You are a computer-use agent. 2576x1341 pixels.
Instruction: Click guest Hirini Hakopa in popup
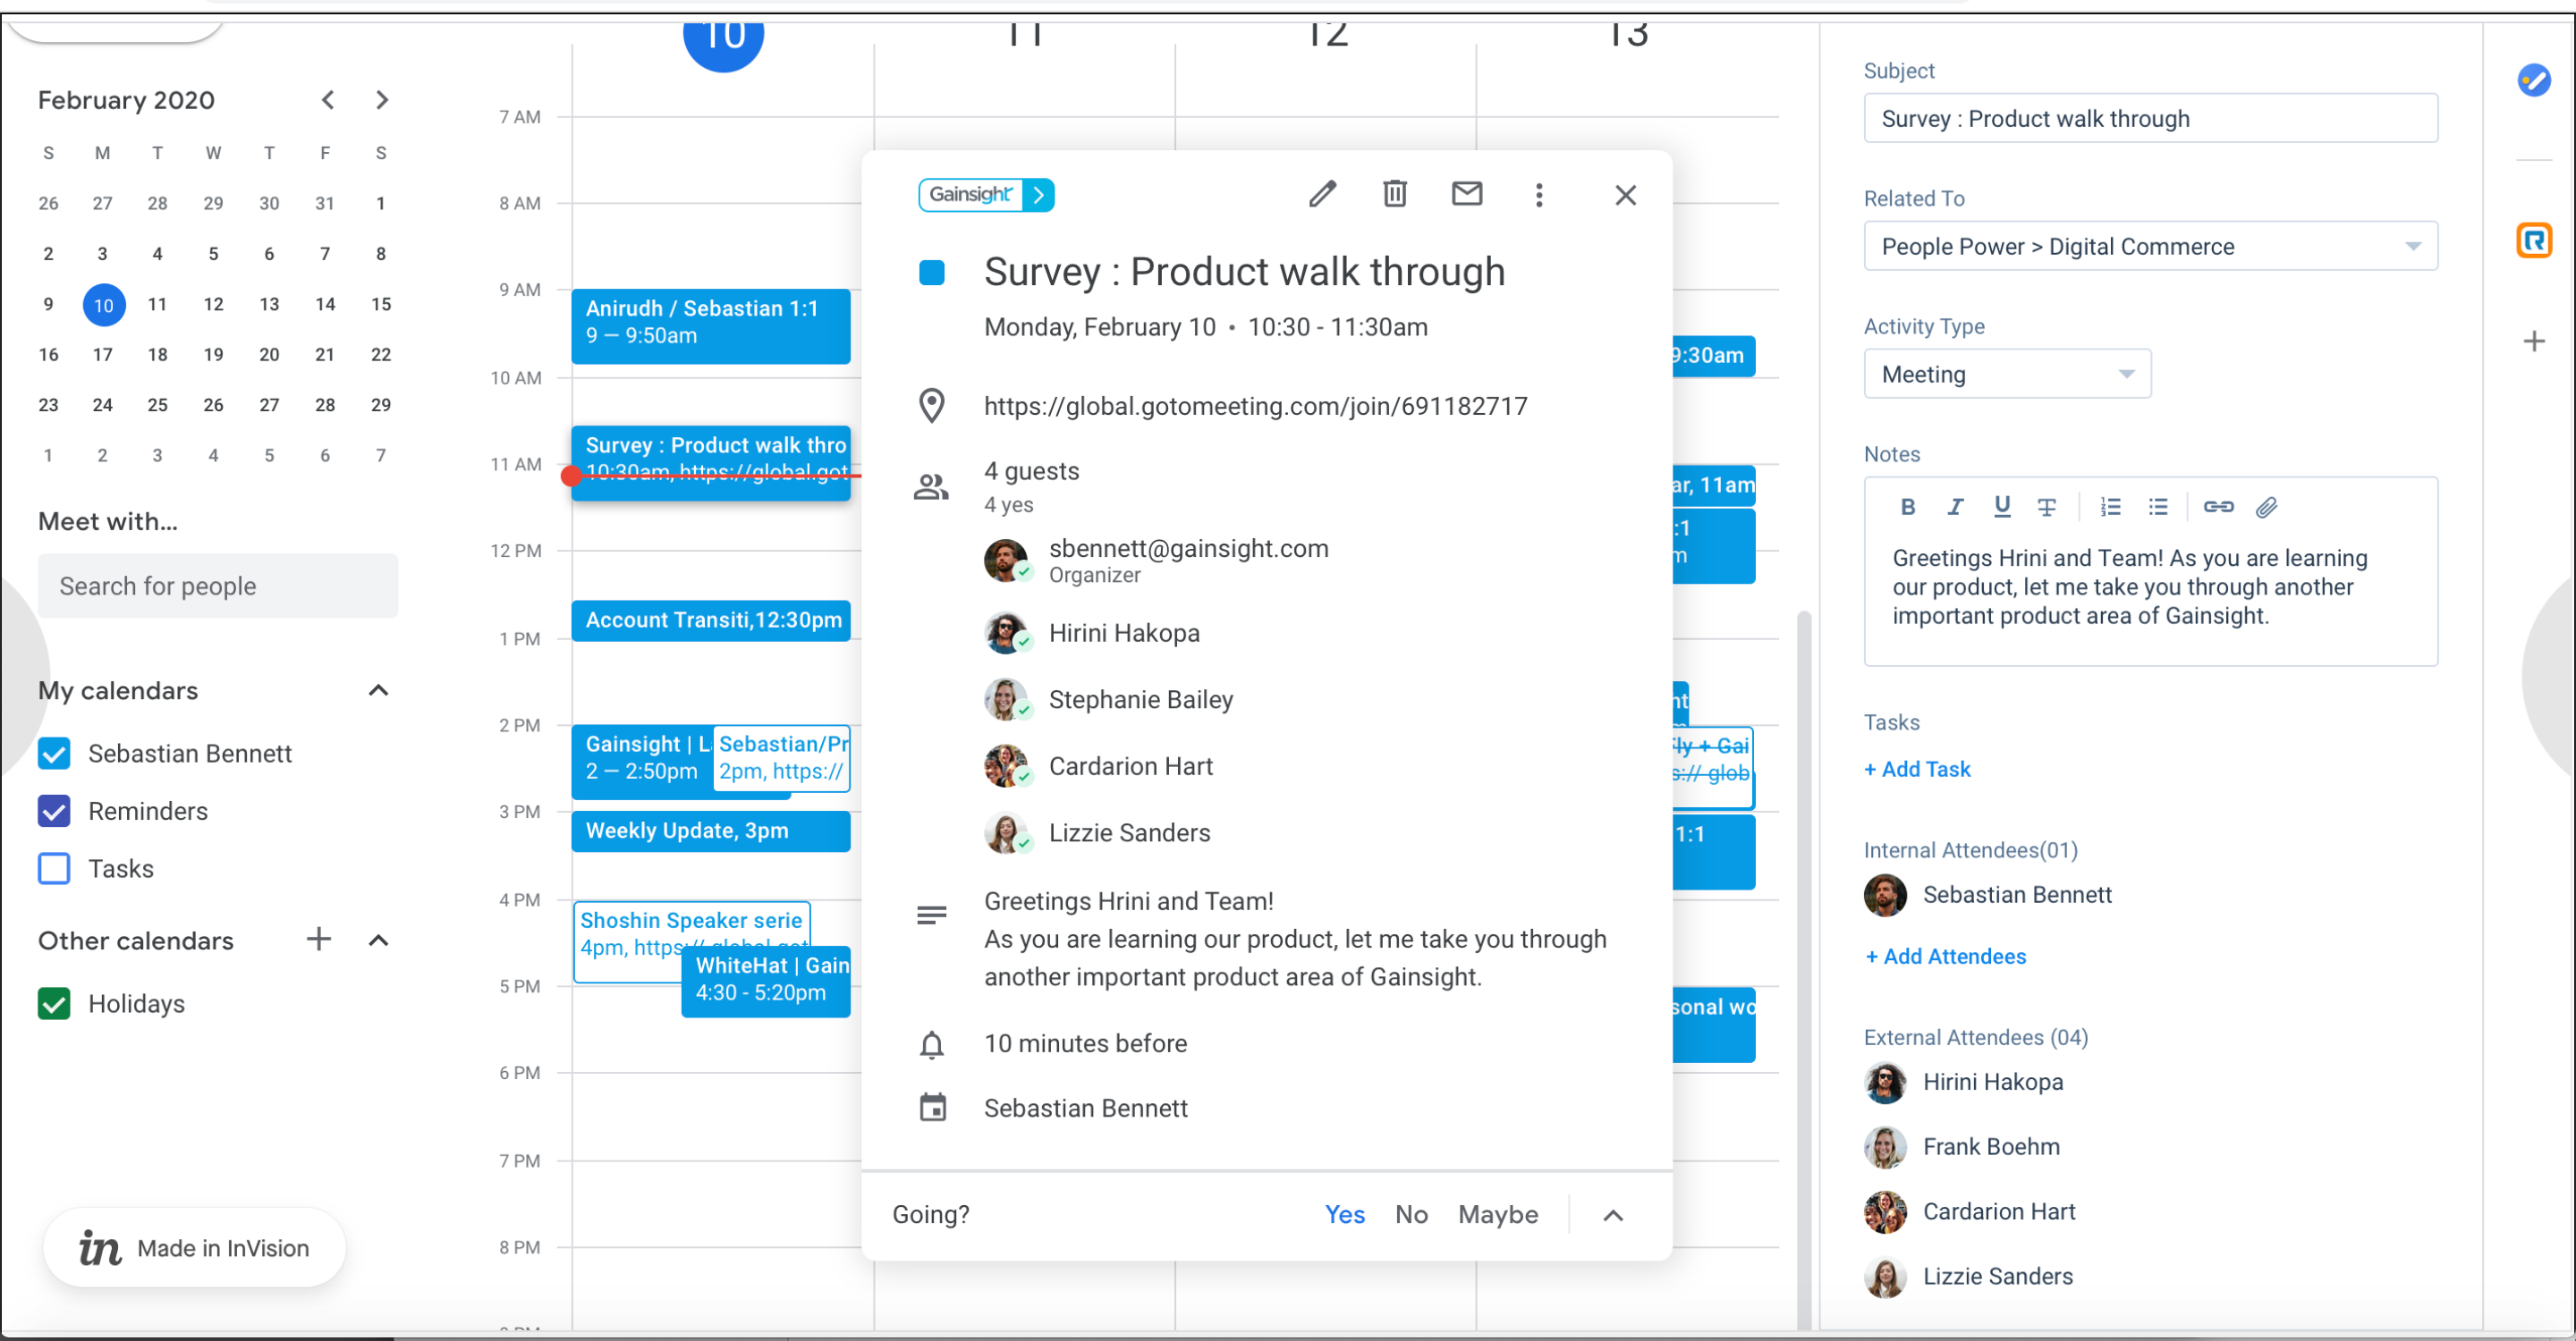[1123, 634]
